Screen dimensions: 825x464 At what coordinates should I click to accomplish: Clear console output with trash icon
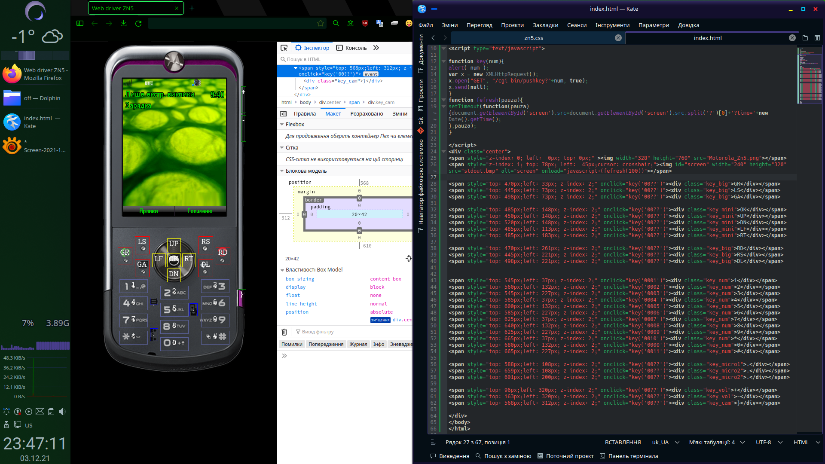[284, 332]
